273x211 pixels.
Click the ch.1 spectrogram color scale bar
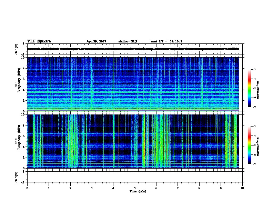click(250, 88)
